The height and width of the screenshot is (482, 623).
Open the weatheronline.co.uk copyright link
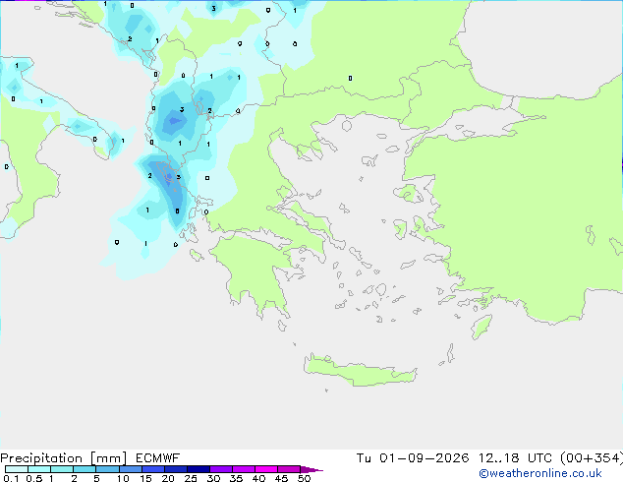point(540,473)
